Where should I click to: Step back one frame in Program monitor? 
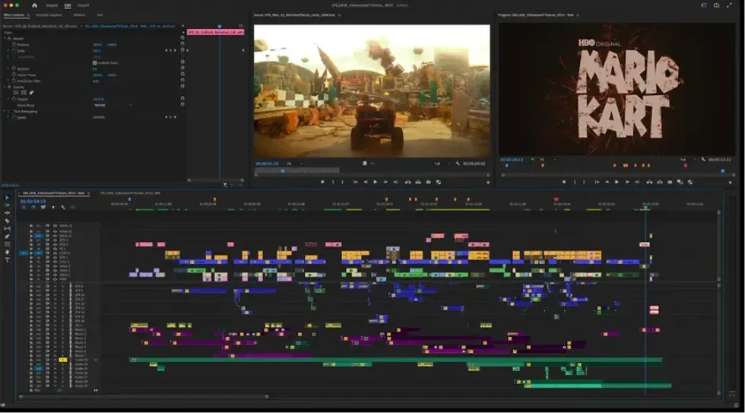tap(607, 182)
